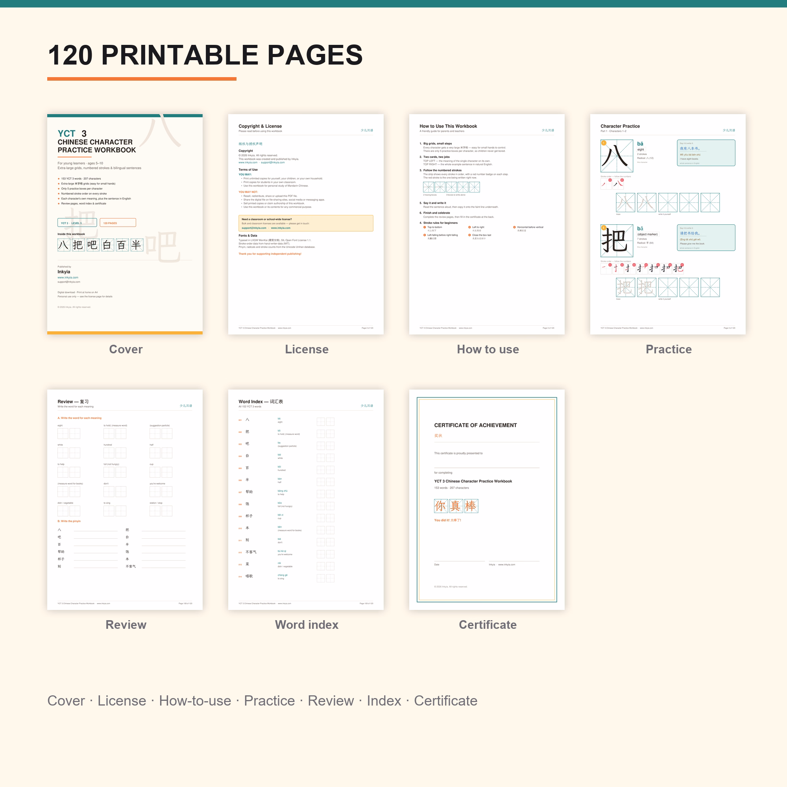787x787 pixels.
Task: Click the large 八 character grid on Practice page
Action: [x=617, y=156]
